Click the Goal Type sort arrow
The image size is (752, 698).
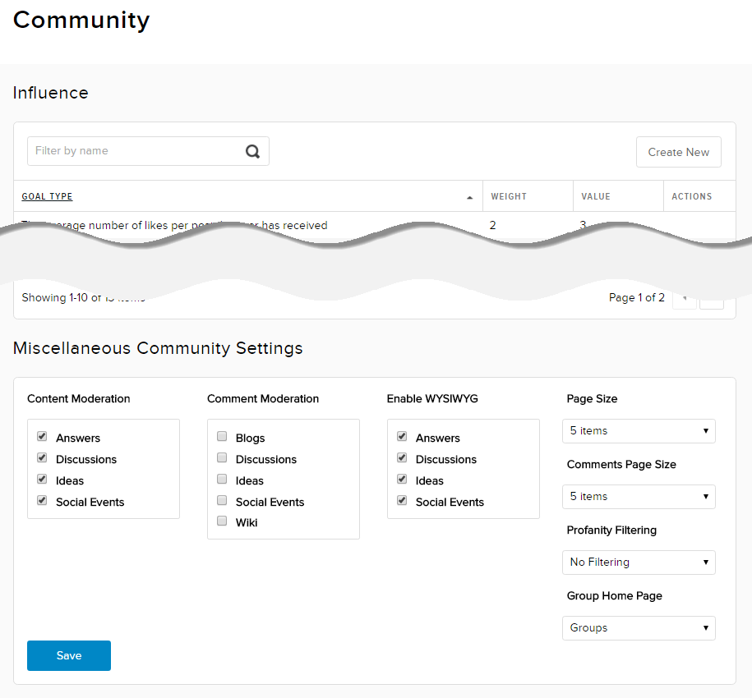(x=469, y=197)
